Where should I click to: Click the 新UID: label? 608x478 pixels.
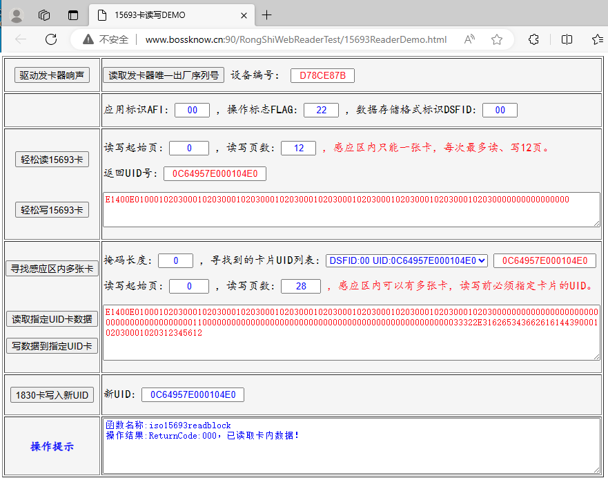point(120,394)
